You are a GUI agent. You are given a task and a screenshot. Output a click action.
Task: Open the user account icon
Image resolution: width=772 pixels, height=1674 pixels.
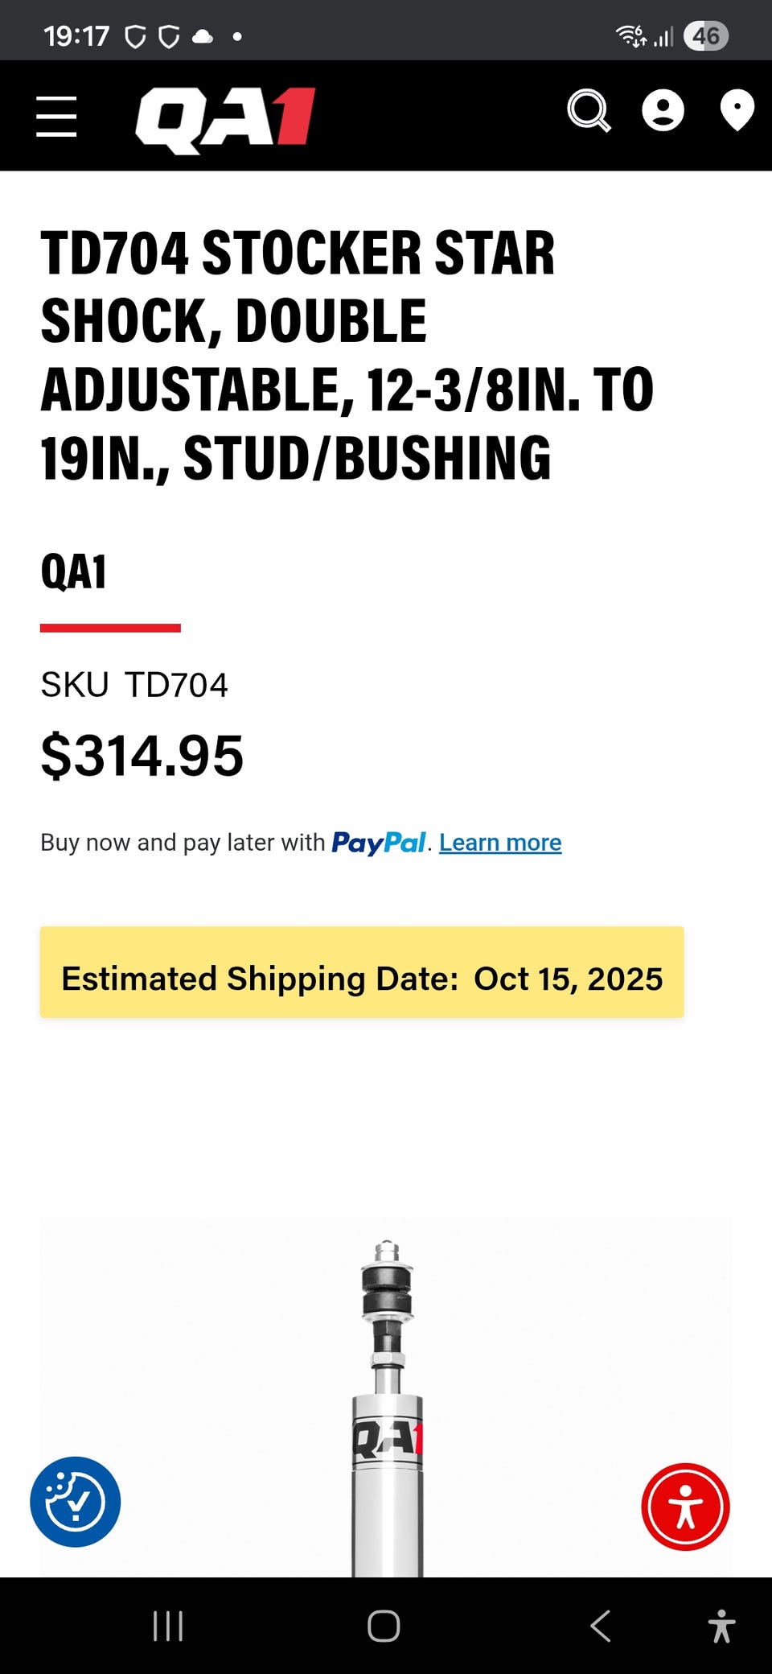point(663,111)
